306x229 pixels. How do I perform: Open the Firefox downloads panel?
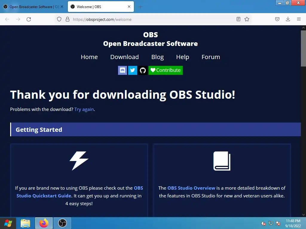pyautogui.click(x=288, y=19)
